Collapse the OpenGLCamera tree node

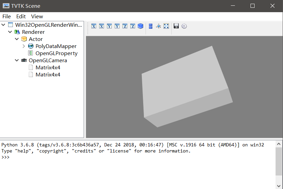17,61
